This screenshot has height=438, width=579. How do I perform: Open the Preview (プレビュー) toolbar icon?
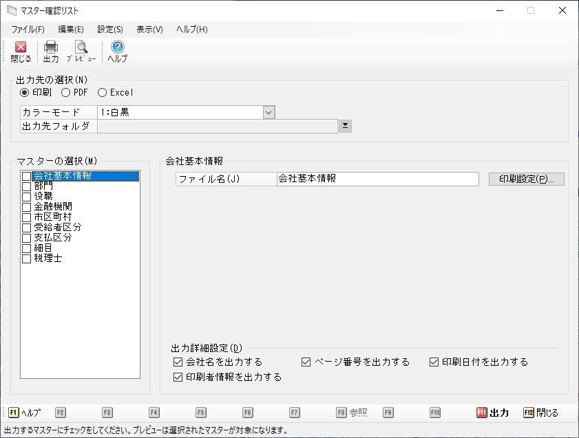coord(81,48)
